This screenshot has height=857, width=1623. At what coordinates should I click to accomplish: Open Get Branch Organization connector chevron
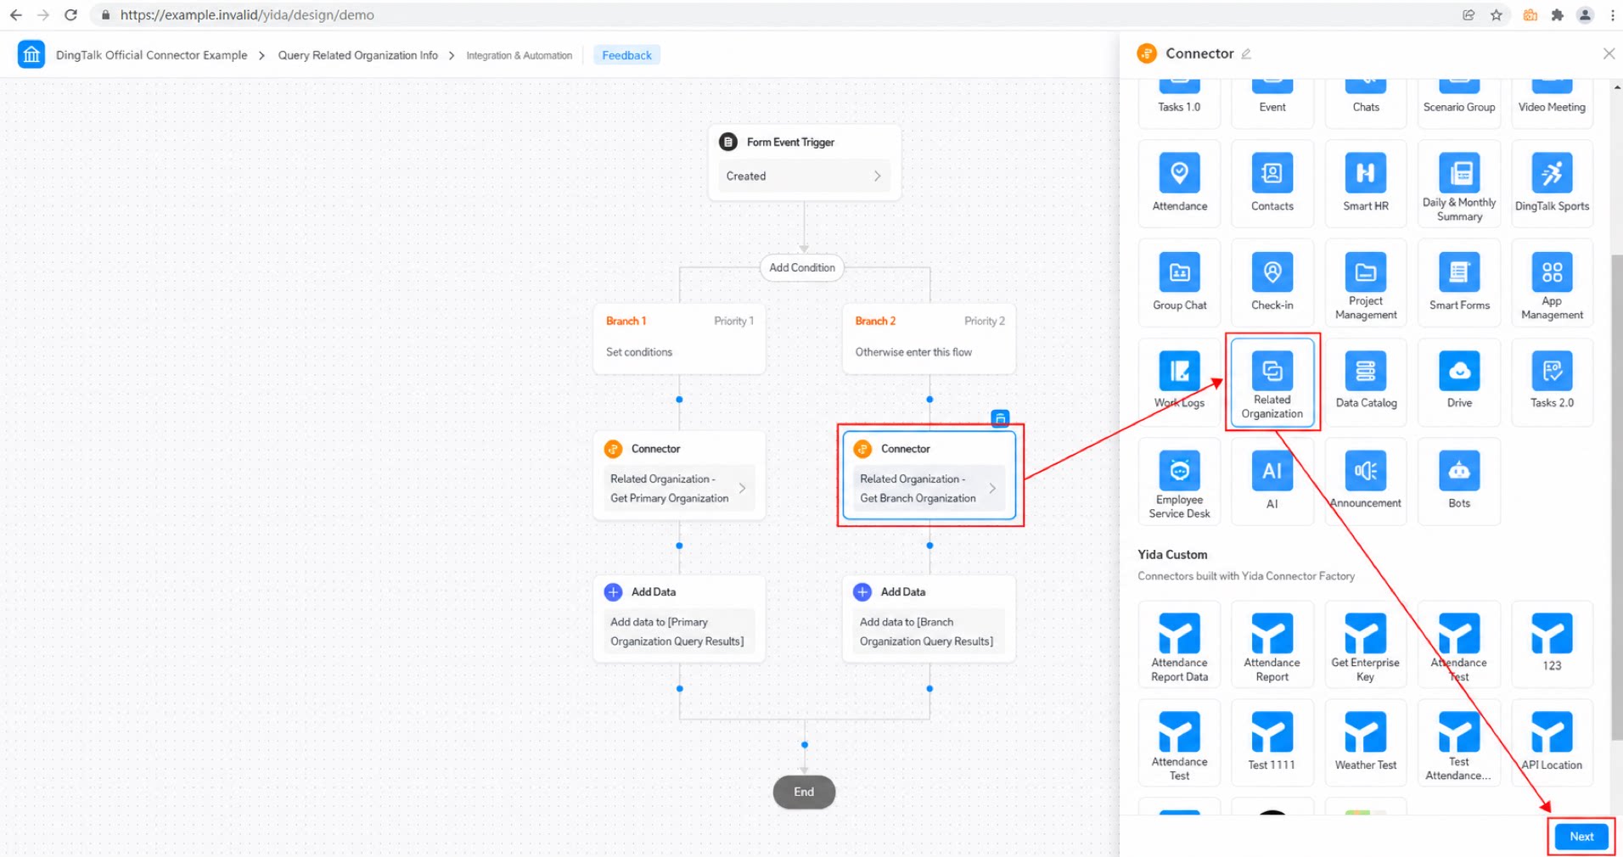tap(991, 488)
